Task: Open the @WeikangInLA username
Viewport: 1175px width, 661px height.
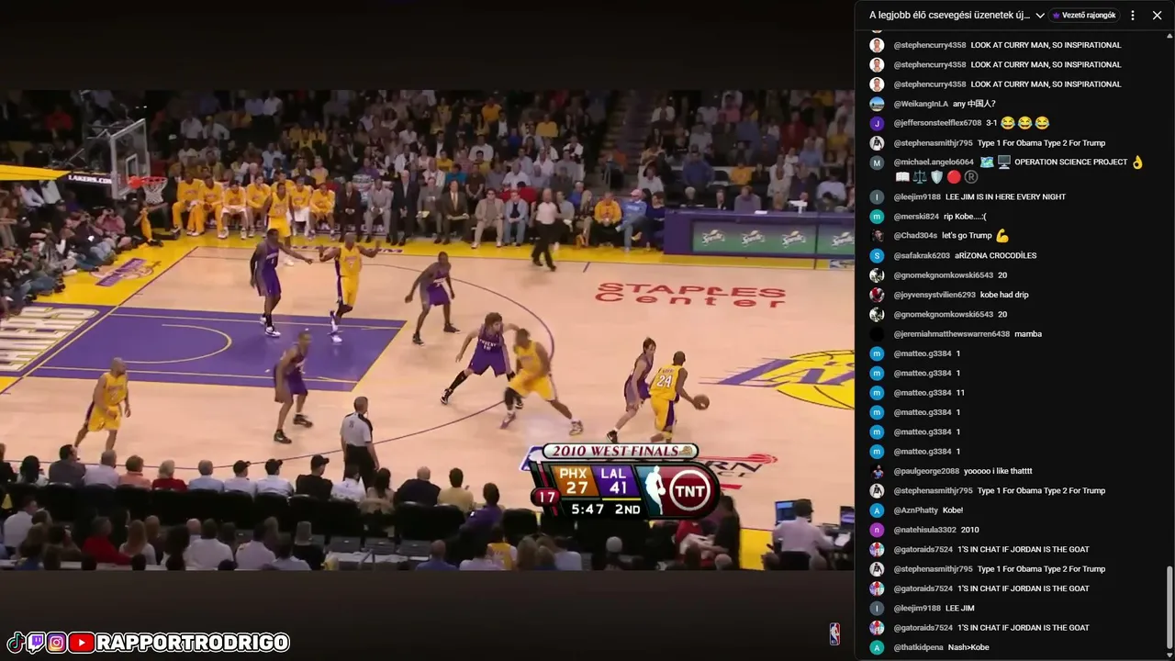Action: coord(919,104)
